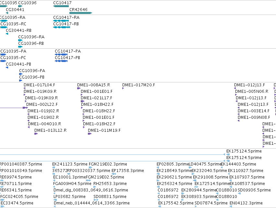The height and width of the screenshot is (208, 276).
Task: Click EST label EK241123.5prime
Action: point(70,164)
